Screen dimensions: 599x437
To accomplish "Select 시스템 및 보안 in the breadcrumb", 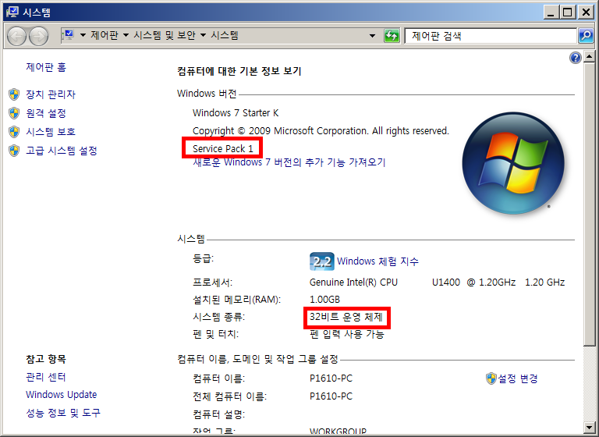I will [x=165, y=36].
